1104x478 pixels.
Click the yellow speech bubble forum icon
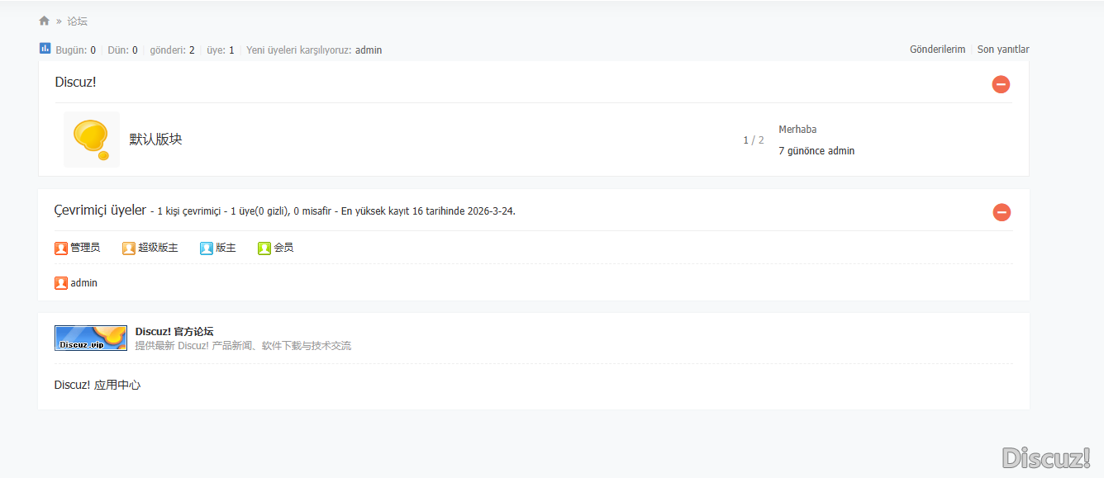[x=91, y=140]
